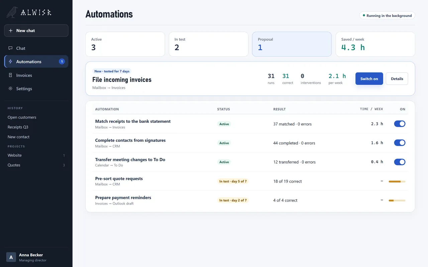Select the Automations sidebar item
This screenshot has width=428, height=267.
[36, 62]
